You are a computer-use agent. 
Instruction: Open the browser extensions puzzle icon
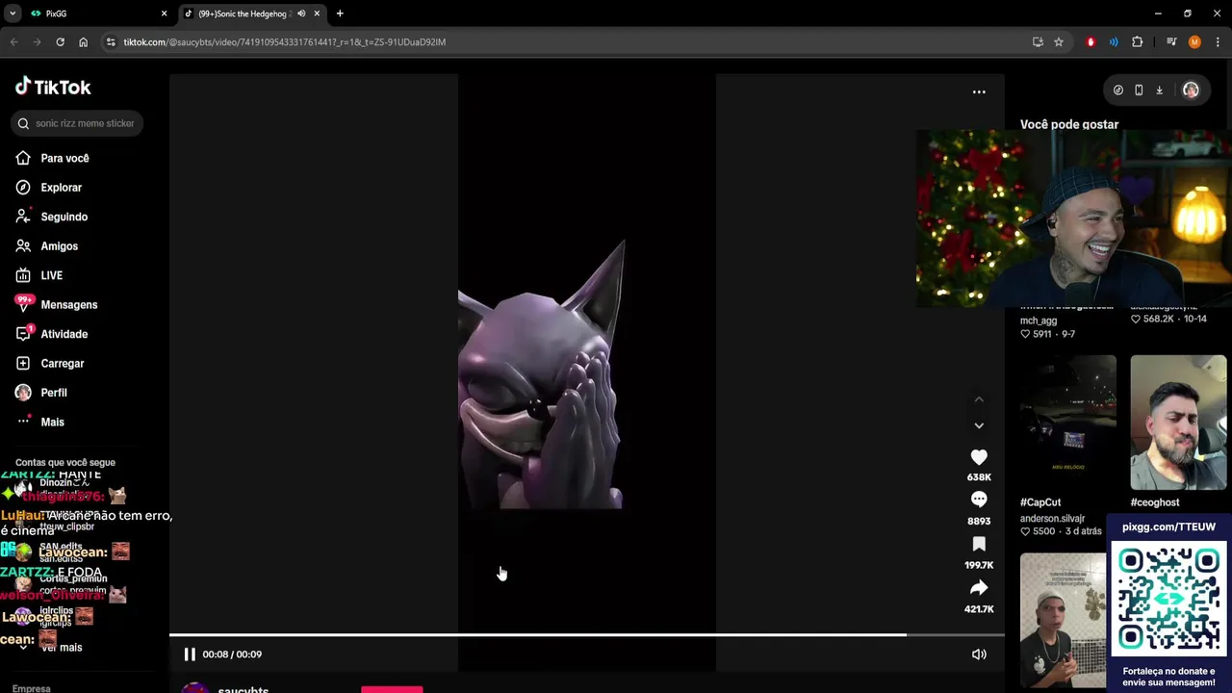pos(1138,42)
